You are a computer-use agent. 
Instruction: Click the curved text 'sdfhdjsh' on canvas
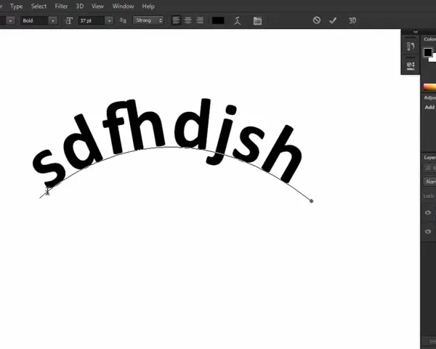coord(167,143)
